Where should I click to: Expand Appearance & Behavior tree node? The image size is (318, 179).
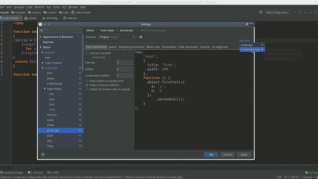click(41, 37)
